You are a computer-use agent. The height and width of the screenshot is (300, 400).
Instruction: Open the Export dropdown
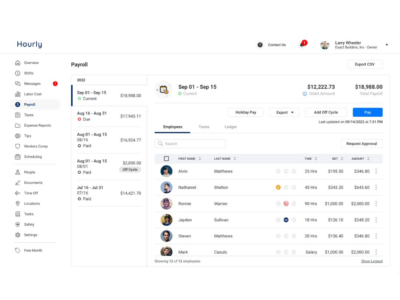(284, 112)
